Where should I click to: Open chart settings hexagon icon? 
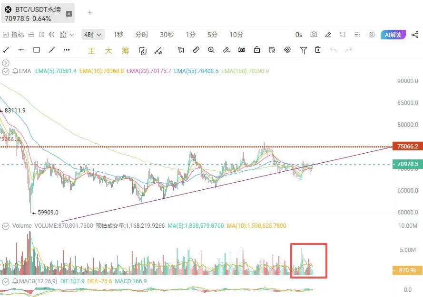click(x=372, y=35)
